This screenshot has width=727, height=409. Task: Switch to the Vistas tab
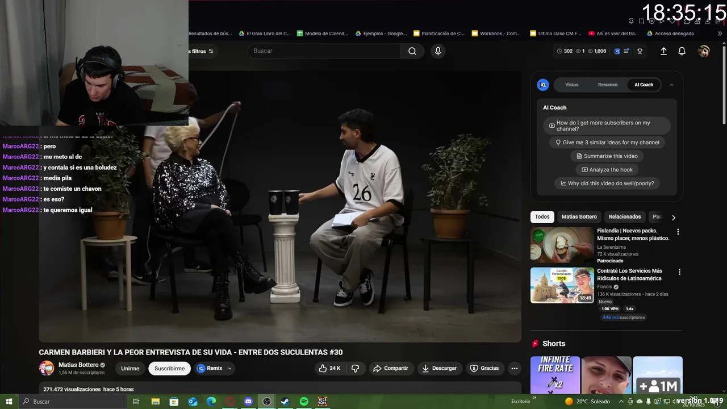[x=571, y=85]
